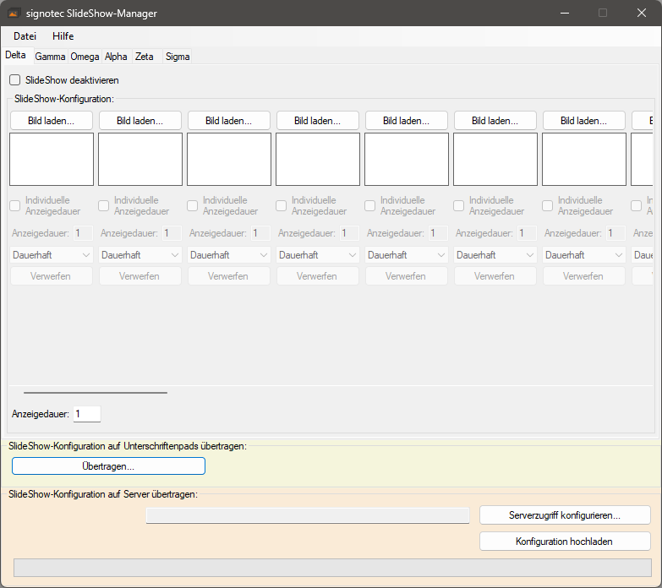This screenshot has height=588, width=662.
Task: Open the Datei menu
Action: click(25, 36)
